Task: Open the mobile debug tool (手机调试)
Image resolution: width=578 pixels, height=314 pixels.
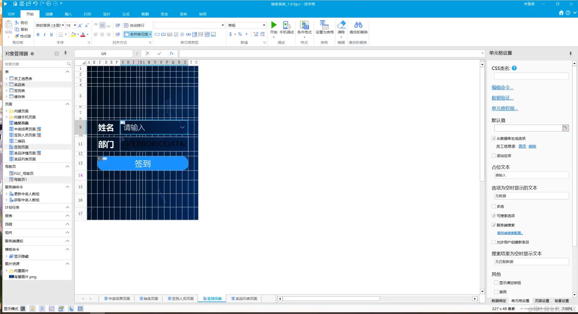Action: [x=287, y=25]
